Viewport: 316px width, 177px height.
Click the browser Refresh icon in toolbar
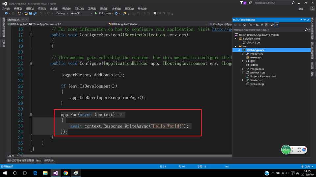click(x=116, y=13)
